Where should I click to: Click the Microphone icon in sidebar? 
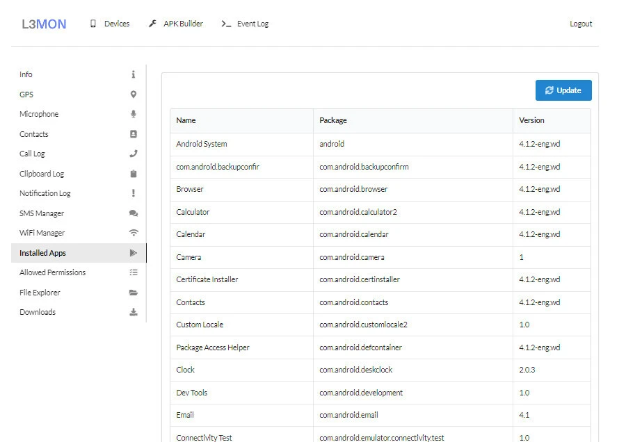coord(134,114)
